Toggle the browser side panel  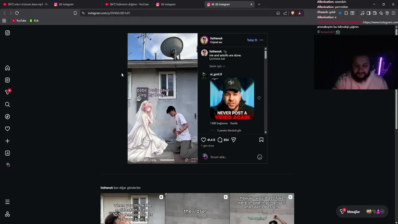(368, 13)
